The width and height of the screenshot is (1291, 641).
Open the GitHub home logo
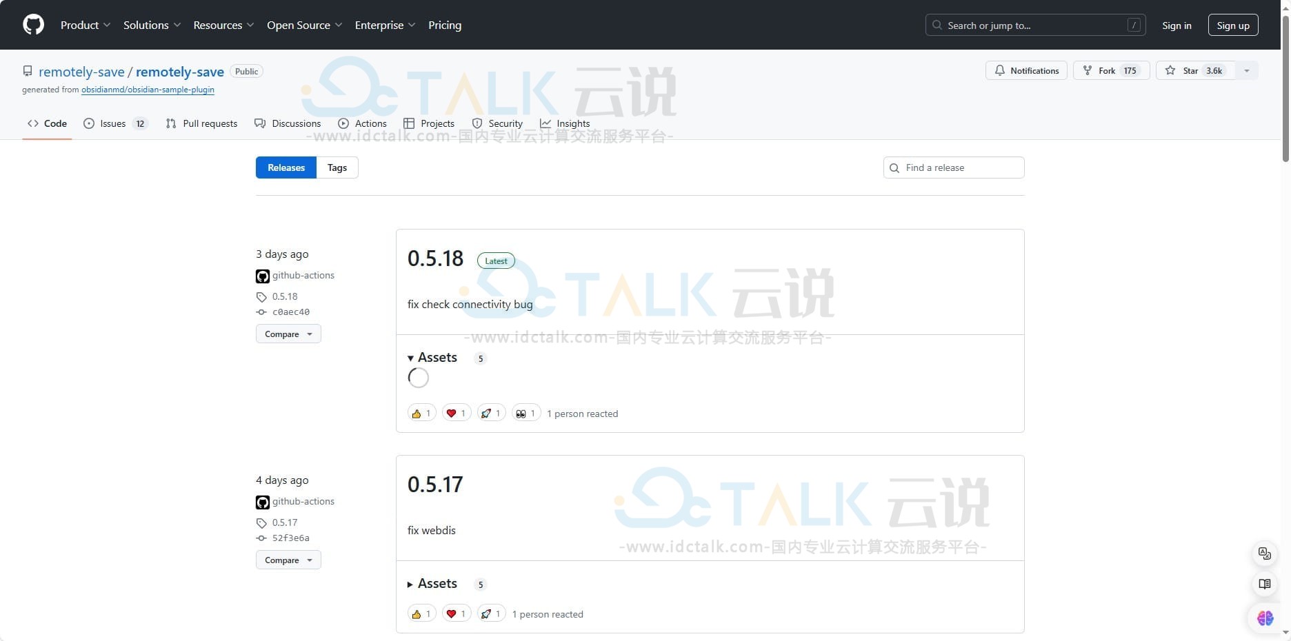pyautogui.click(x=33, y=25)
